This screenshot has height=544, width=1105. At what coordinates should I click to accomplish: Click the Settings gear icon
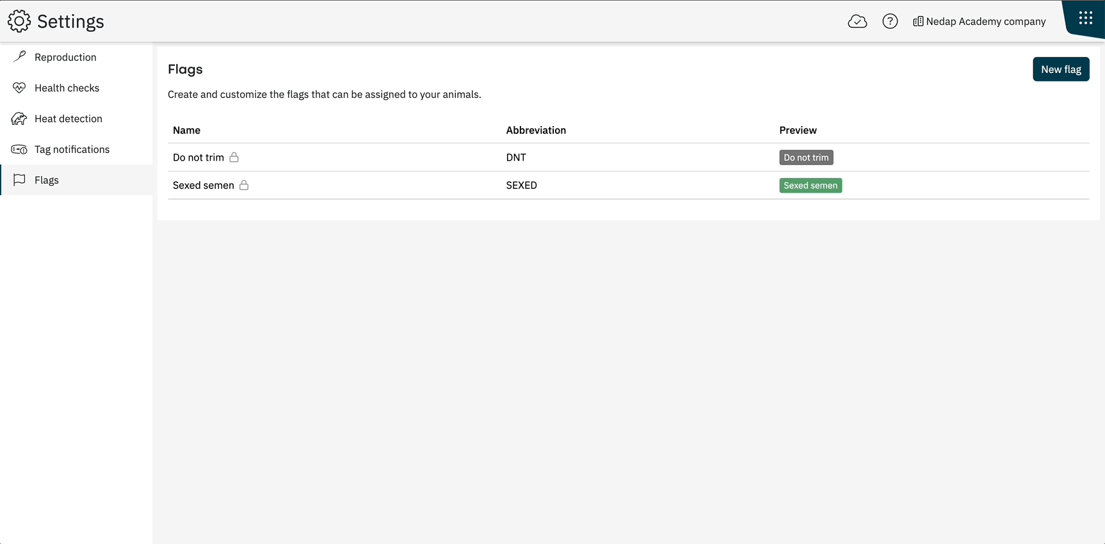tap(19, 21)
